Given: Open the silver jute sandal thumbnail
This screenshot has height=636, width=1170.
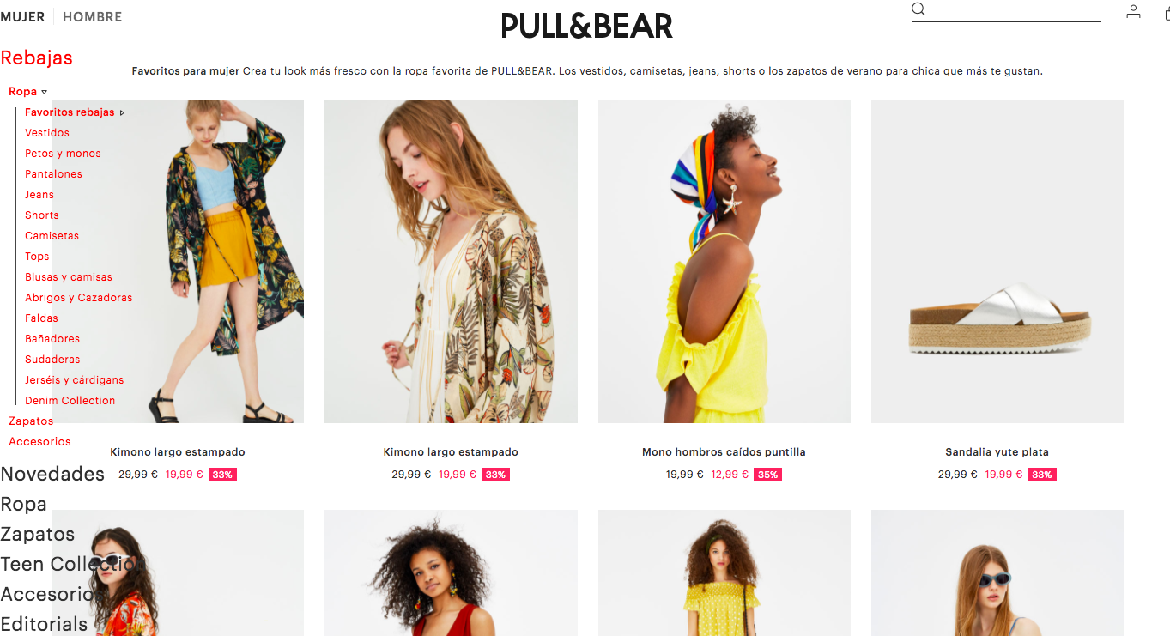Looking at the screenshot, I should pyautogui.click(x=997, y=262).
